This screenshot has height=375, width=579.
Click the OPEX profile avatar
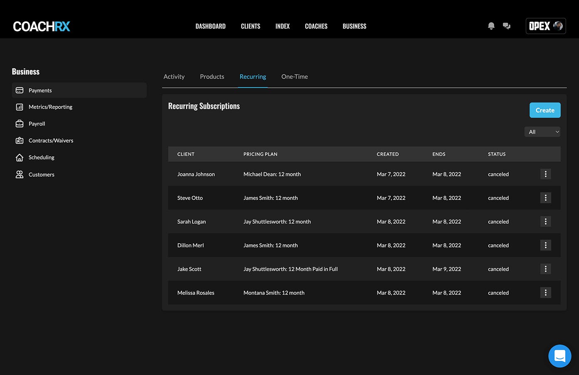pyautogui.click(x=558, y=26)
